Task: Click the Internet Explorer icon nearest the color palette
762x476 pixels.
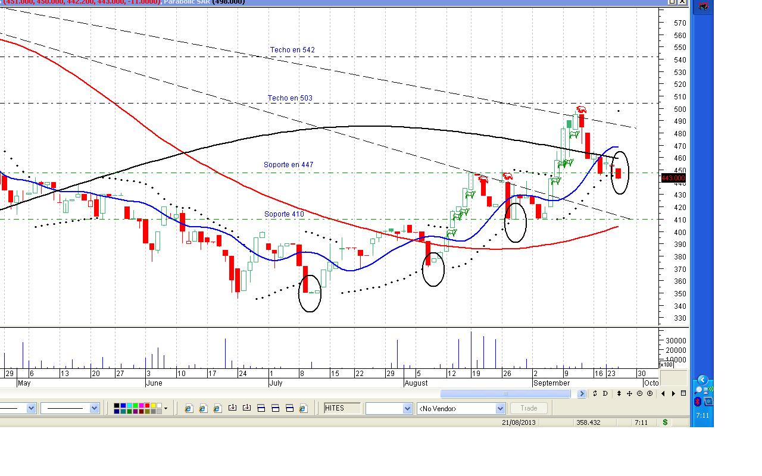Action: 189,408
